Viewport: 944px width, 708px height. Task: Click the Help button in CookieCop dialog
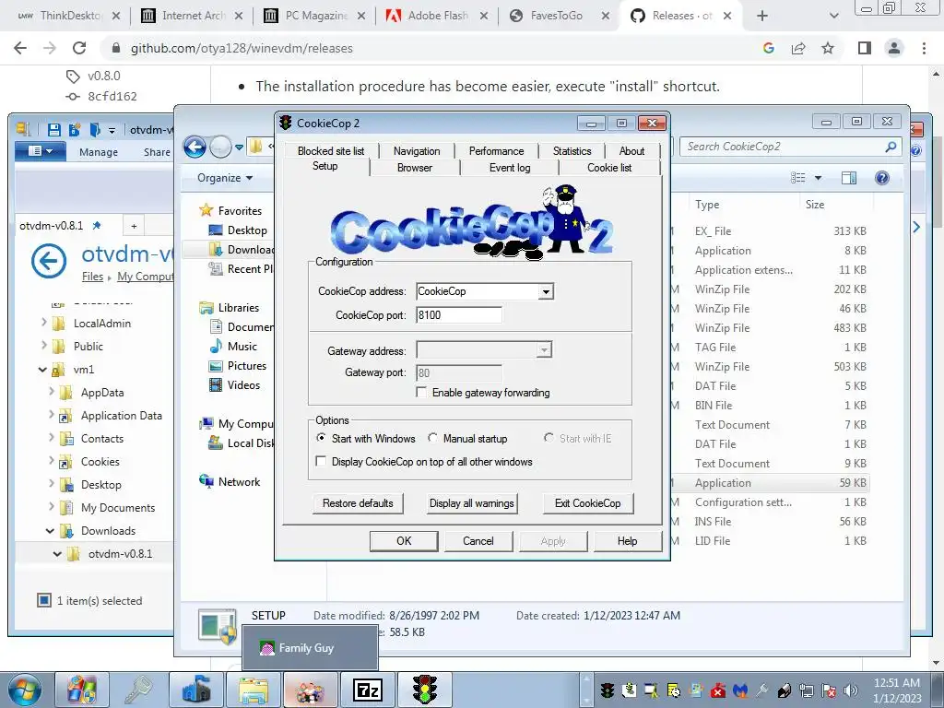click(x=627, y=540)
